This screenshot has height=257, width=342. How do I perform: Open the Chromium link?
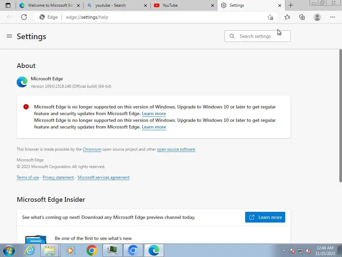tap(92, 149)
